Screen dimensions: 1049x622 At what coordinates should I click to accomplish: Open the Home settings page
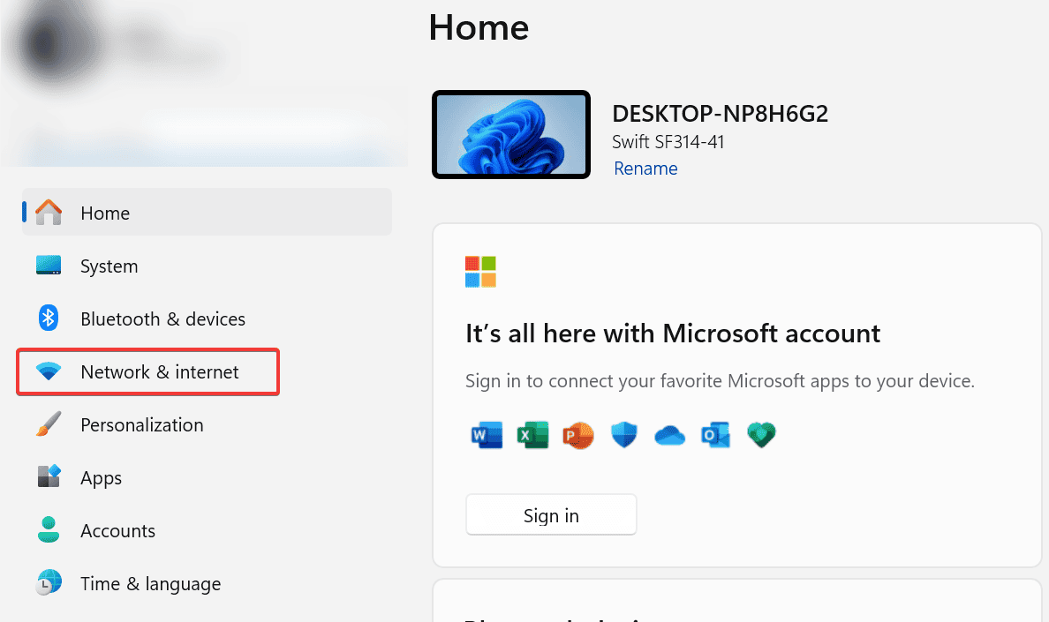tap(105, 213)
